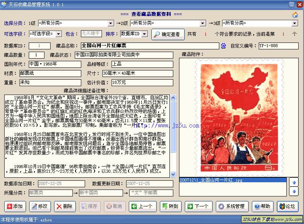Expand the 可选字段 dropdown
304x224 pixels.
[58, 34]
